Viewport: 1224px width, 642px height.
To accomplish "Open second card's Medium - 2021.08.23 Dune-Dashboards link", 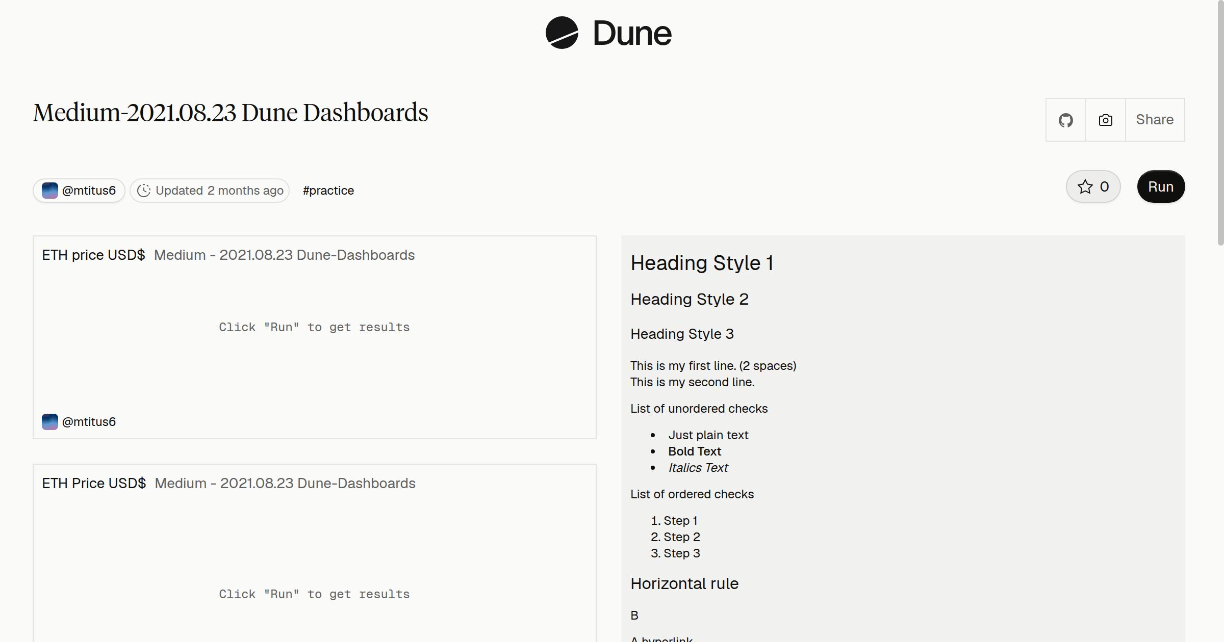I will [x=285, y=483].
